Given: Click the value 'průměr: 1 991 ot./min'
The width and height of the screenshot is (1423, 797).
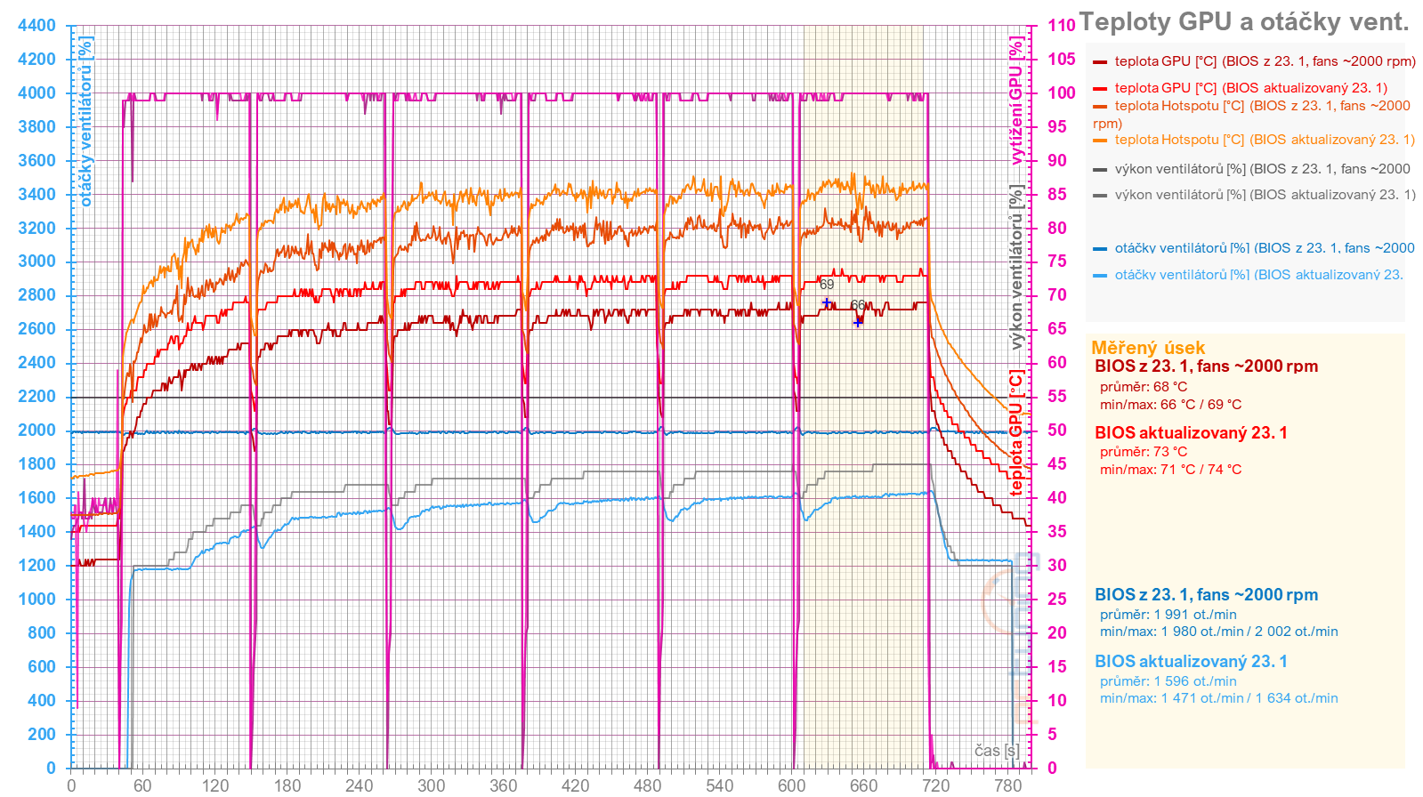Looking at the screenshot, I should (1168, 615).
